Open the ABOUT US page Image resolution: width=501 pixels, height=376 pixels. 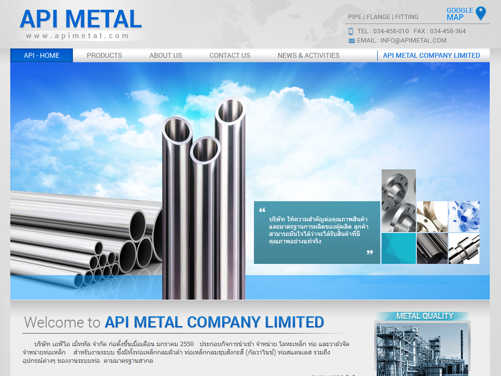[x=165, y=55]
